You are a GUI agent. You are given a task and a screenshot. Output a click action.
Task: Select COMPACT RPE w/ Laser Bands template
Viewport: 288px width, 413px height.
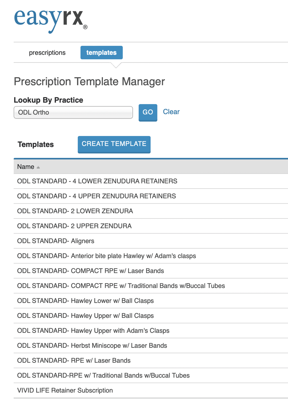click(90, 271)
